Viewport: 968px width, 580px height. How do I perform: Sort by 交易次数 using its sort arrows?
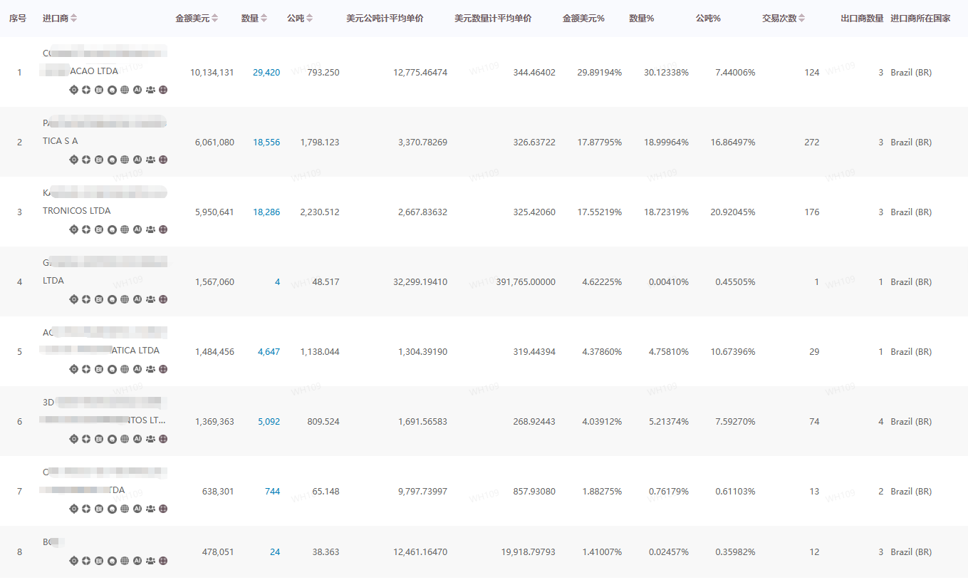point(802,19)
